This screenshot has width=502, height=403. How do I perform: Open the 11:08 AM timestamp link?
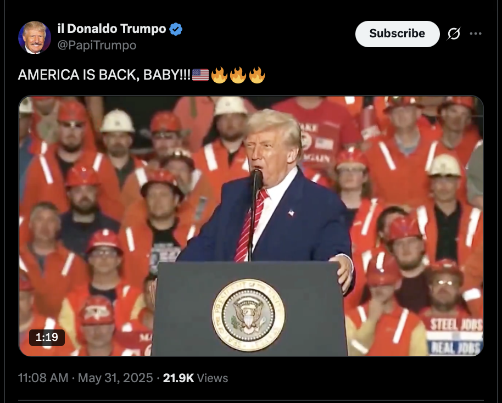(43, 378)
